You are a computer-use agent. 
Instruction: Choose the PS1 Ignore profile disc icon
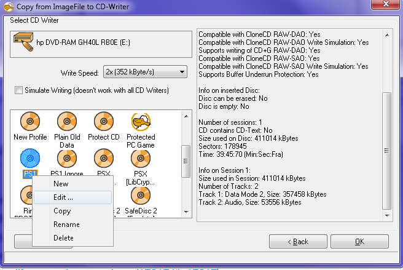[x=67, y=158]
